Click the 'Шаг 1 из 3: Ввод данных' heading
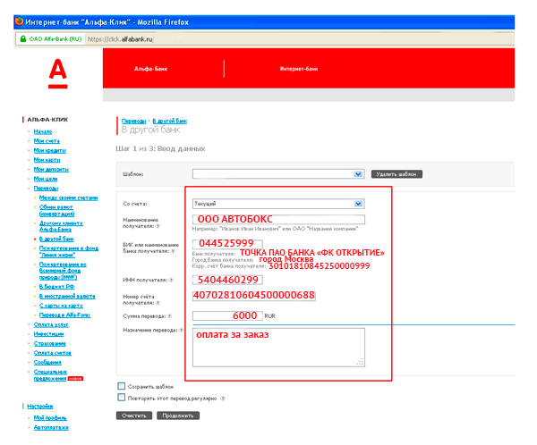The width and height of the screenshot is (537, 445). point(160,149)
